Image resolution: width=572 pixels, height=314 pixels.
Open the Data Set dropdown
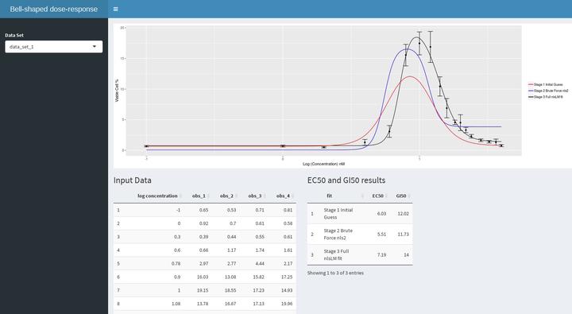54,47
